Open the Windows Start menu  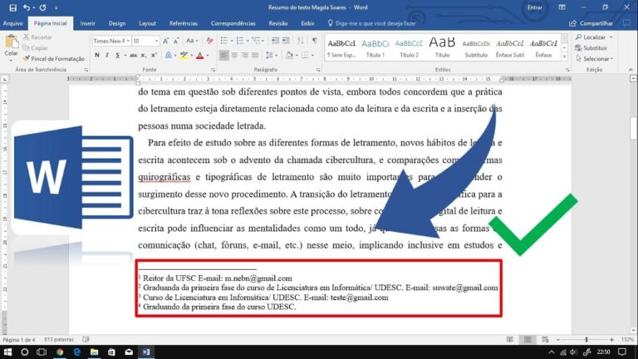pos(7,352)
